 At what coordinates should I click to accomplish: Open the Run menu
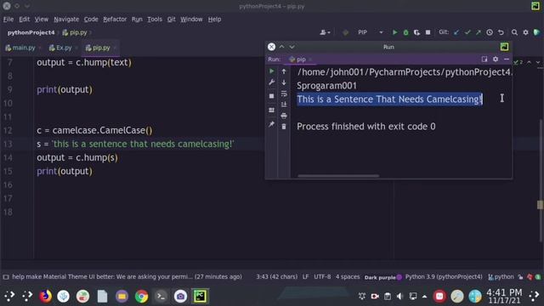(x=137, y=20)
